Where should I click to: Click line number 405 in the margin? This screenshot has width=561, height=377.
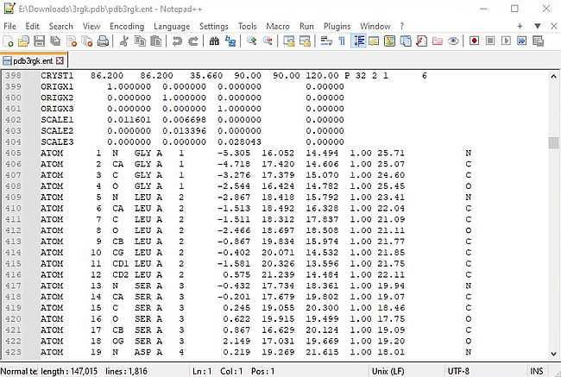[x=13, y=154]
